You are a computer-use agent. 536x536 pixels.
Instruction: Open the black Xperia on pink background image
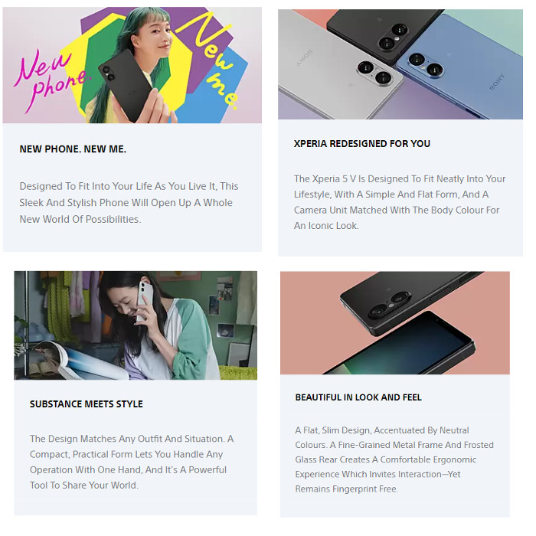[x=395, y=322]
